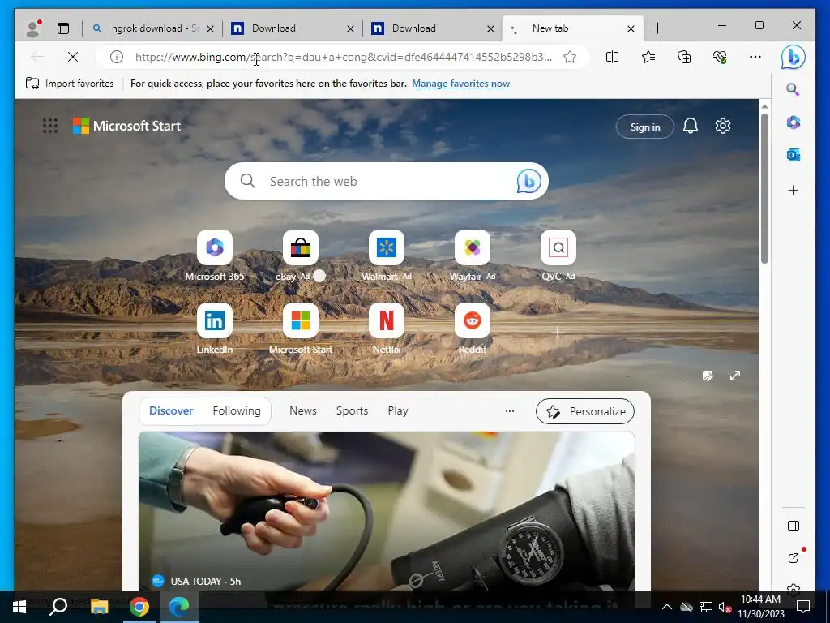Viewport: 830px width, 623px height.
Task: Open the Favorites list icon
Action: [648, 57]
